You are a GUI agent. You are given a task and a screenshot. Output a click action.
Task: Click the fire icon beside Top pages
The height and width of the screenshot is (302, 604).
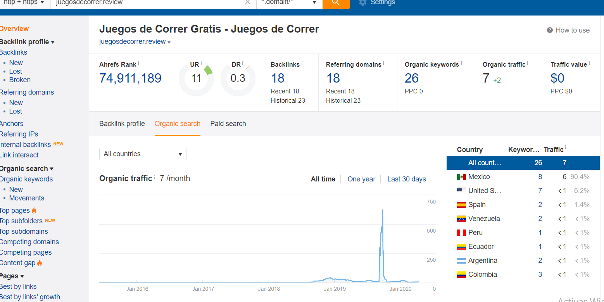tap(34, 211)
